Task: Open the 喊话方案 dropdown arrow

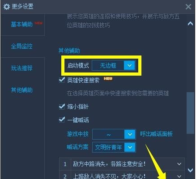Action: click(x=130, y=147)
